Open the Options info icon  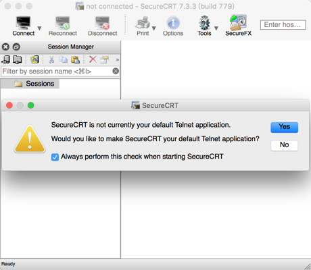tap(173, 23)
